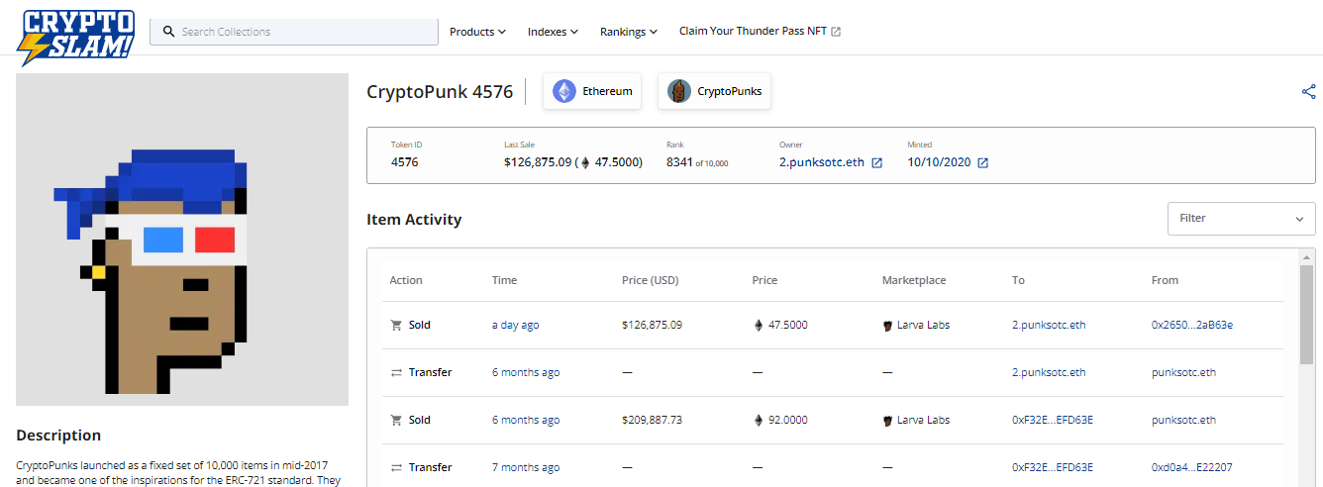
Task: Click the Ethereum chain button
Action: 591,91
